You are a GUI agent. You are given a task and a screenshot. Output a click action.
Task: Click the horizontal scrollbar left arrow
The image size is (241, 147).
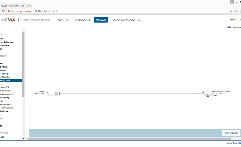(26, 139)
